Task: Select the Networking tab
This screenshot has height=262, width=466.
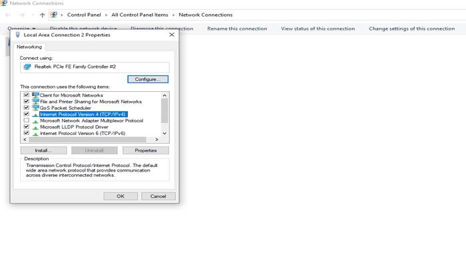Action: [x=29, y=47]
